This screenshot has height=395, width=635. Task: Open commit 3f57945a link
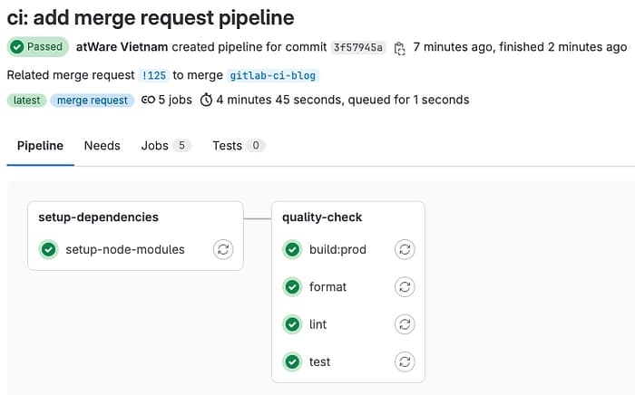point(358,47)
